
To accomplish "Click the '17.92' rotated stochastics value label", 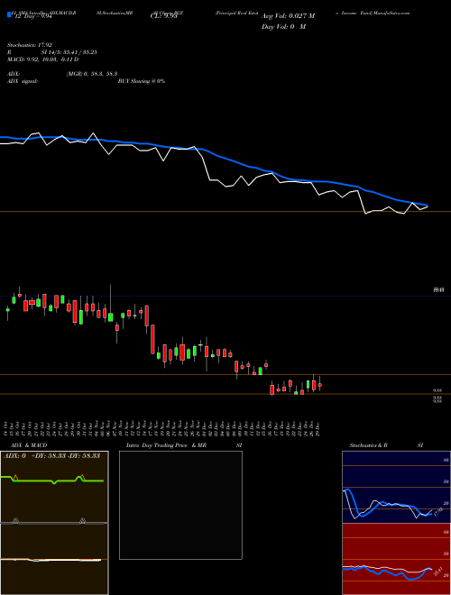I will 438,512.
